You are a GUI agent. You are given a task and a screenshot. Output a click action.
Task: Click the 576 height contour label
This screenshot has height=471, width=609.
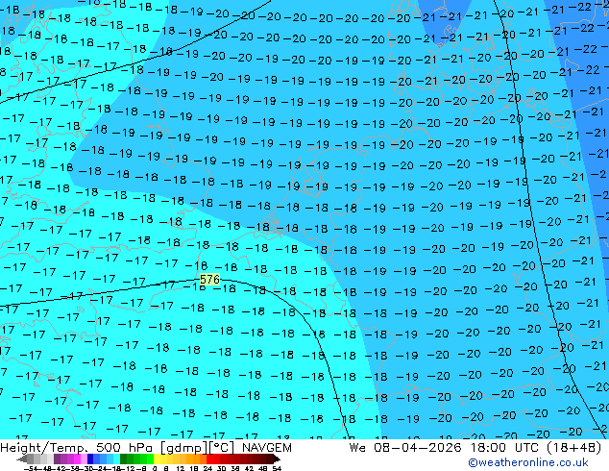209,280
